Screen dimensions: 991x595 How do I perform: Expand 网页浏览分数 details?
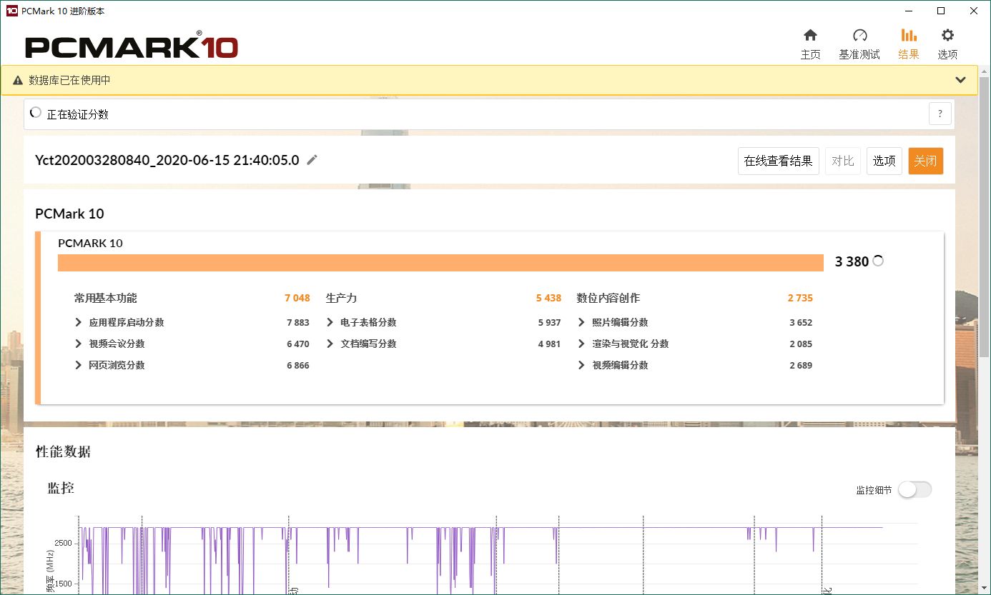click(x=79, y=365)
